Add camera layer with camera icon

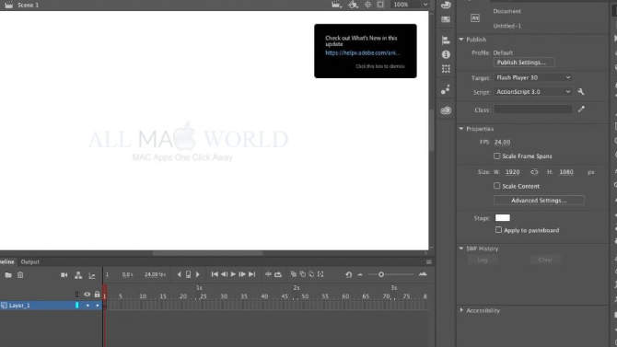click(x=64, y=275)
